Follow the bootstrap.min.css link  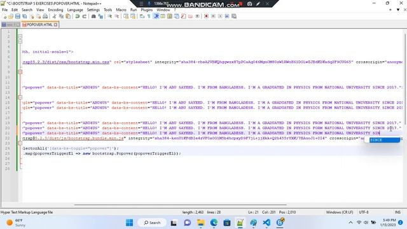(66, 62)
